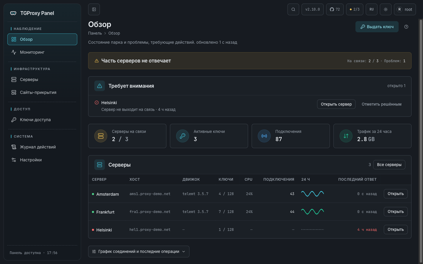Select the ams1.proxy-demo.net host text
Viewport: 423px width, 264px height.
pos(150,194)
